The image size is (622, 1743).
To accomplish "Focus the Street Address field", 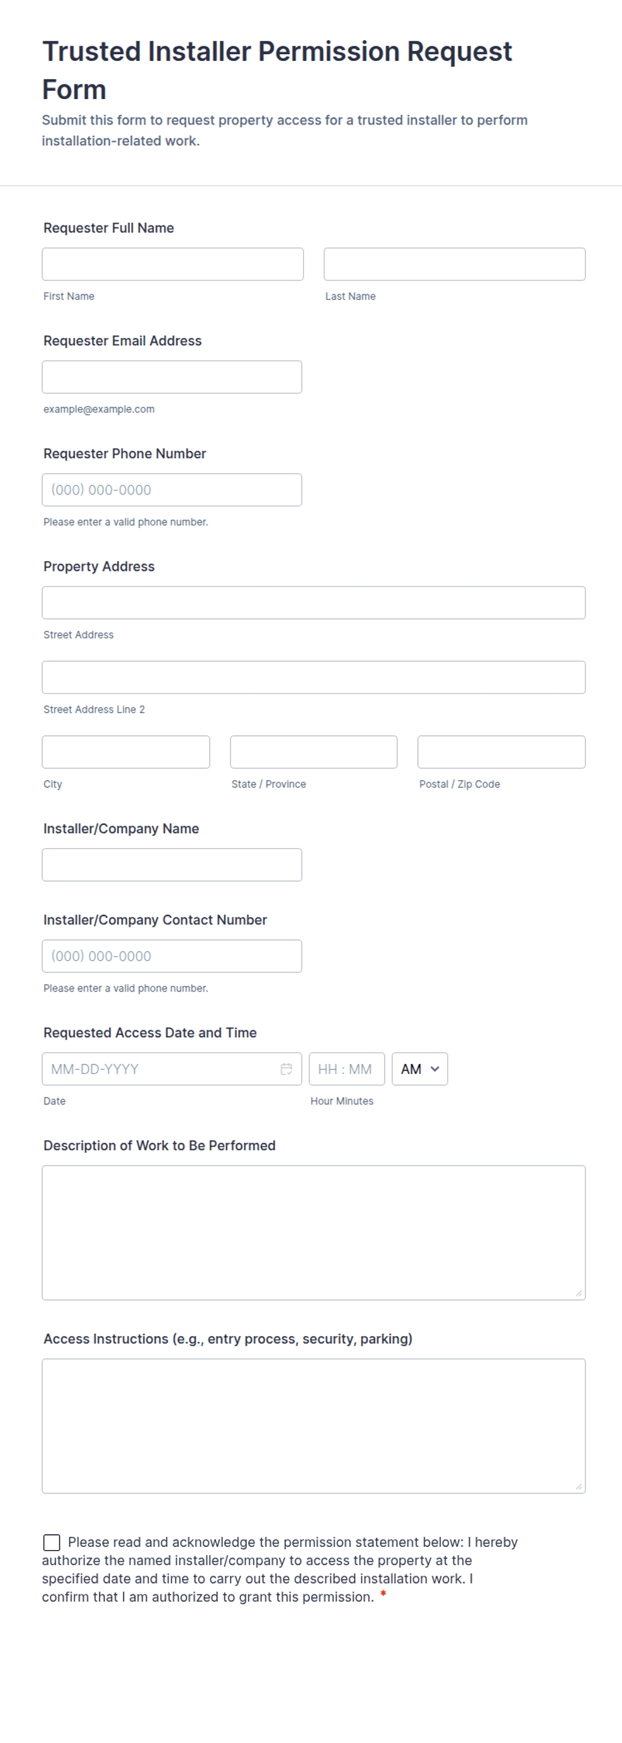I will click(x=313, y=602).
